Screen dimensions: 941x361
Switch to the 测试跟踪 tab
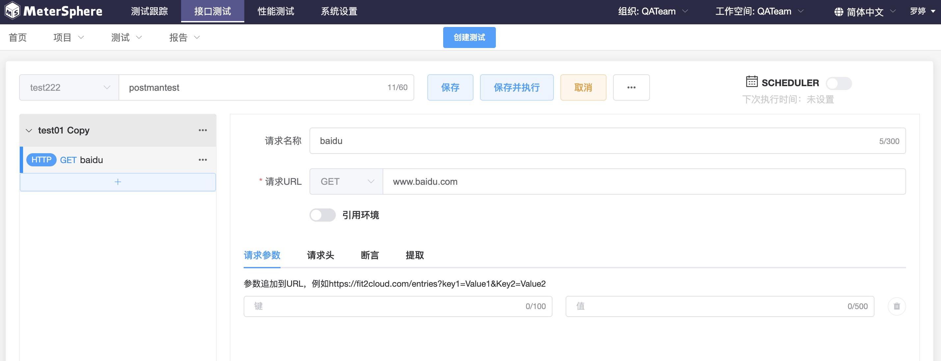[149, 11]
